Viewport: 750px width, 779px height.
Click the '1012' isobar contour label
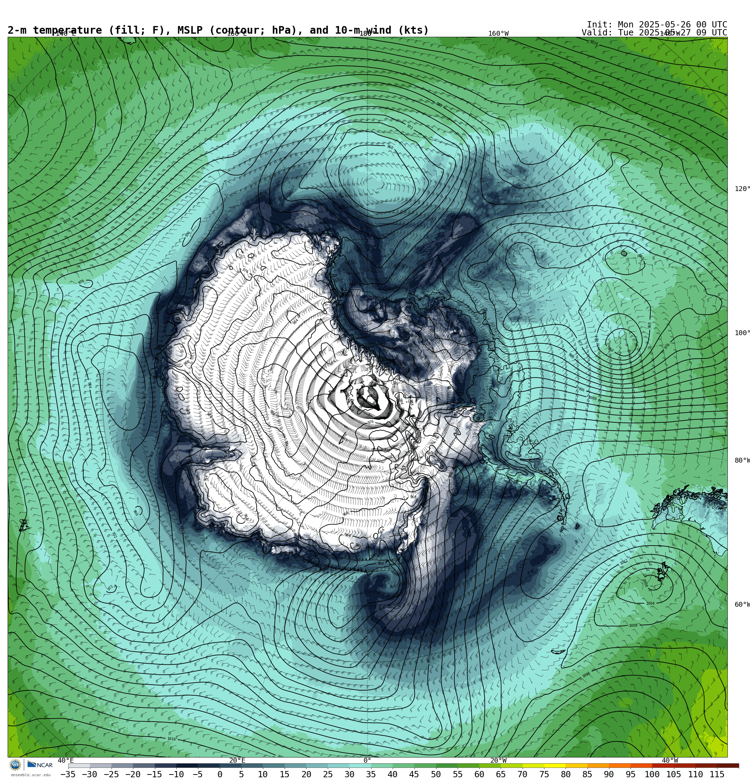point(624,562)
